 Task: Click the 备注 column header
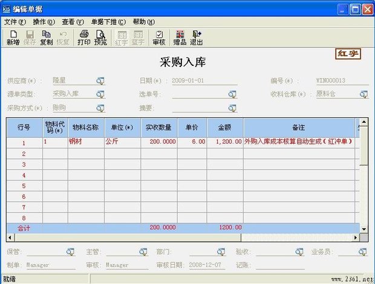point(299,127)
